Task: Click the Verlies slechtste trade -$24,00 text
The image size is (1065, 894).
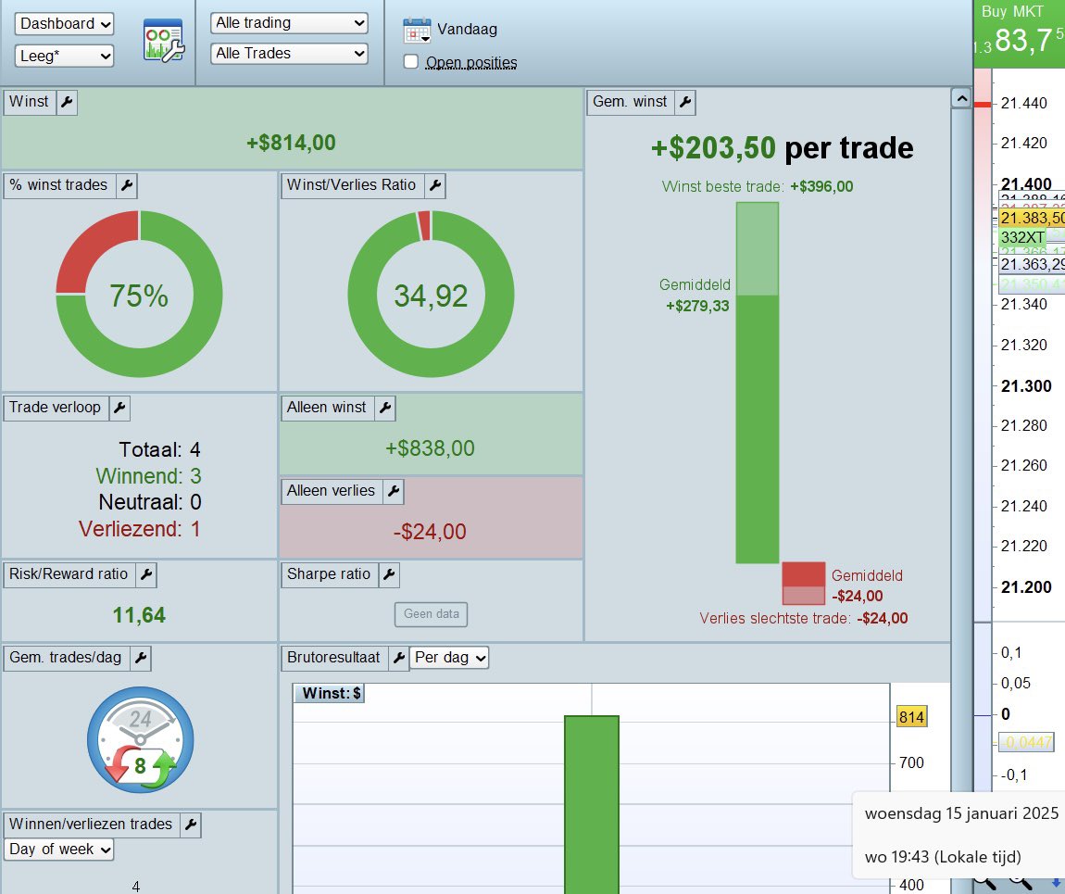Action: pos(804,618)
